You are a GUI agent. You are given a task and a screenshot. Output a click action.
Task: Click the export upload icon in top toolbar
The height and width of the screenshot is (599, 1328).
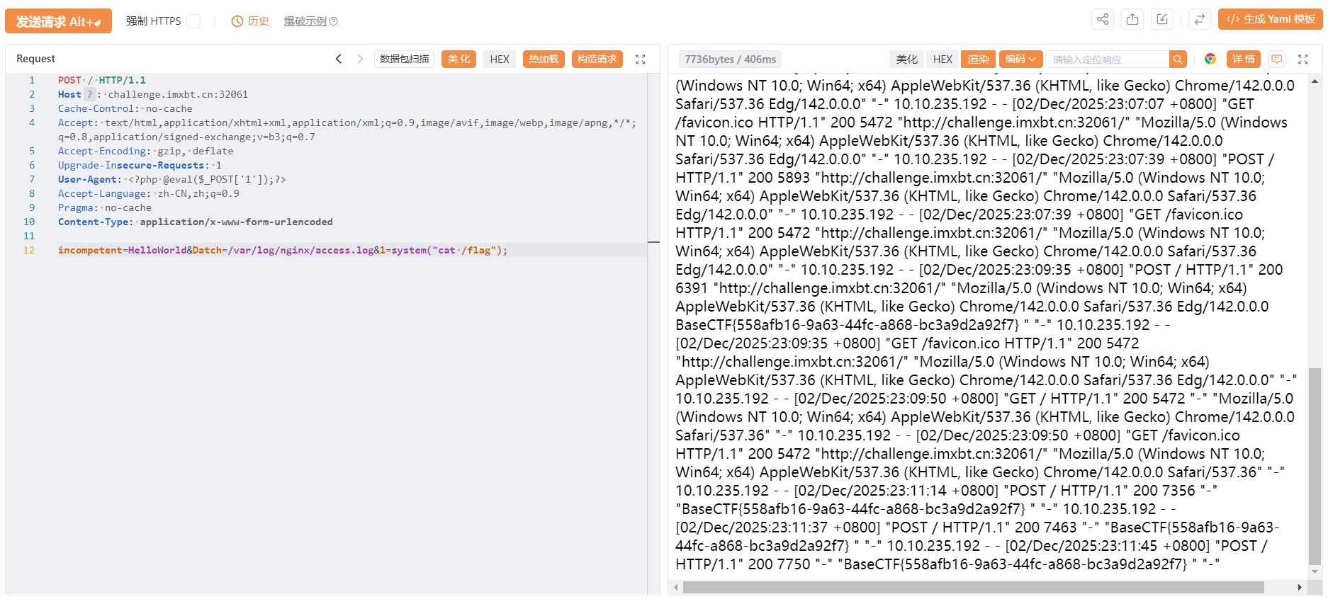click(x=1132, y=19)
